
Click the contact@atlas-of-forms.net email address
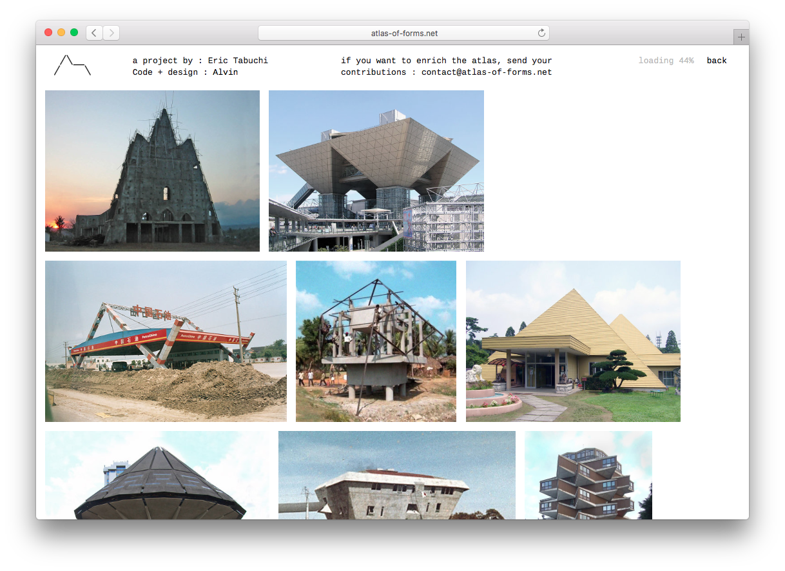(x=487, y=72)
